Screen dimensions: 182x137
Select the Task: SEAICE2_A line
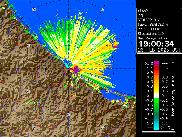[153, 25]
